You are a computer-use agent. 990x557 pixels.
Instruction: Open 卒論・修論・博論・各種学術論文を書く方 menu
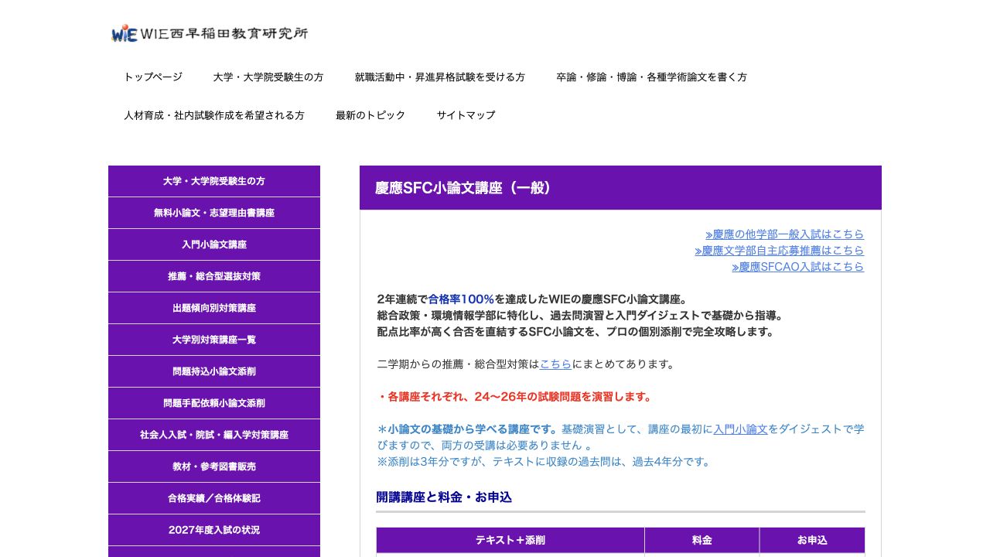pos(652,77)
